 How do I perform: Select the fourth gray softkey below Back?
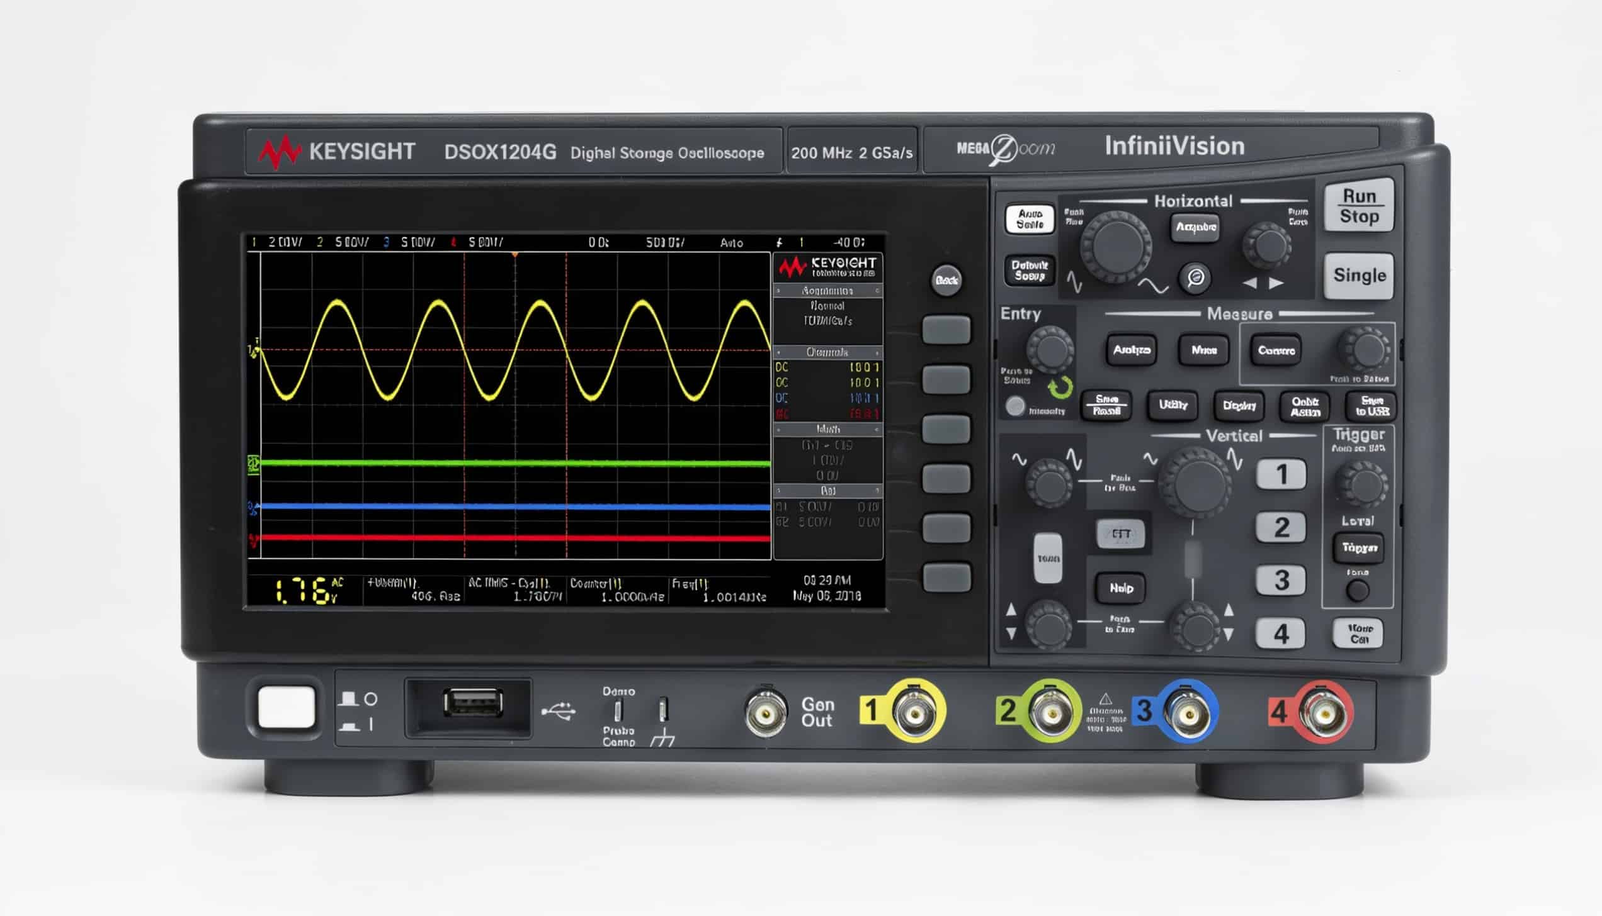946,479
